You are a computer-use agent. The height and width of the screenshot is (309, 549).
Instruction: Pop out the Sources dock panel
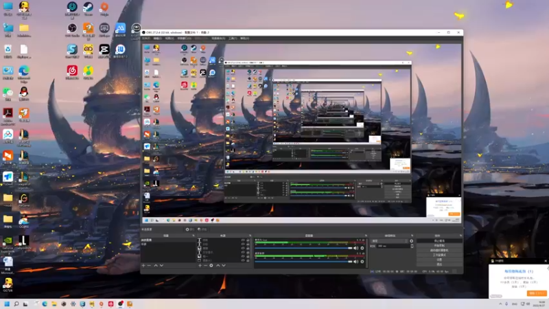pyautogui.click(x=250, y=236)
